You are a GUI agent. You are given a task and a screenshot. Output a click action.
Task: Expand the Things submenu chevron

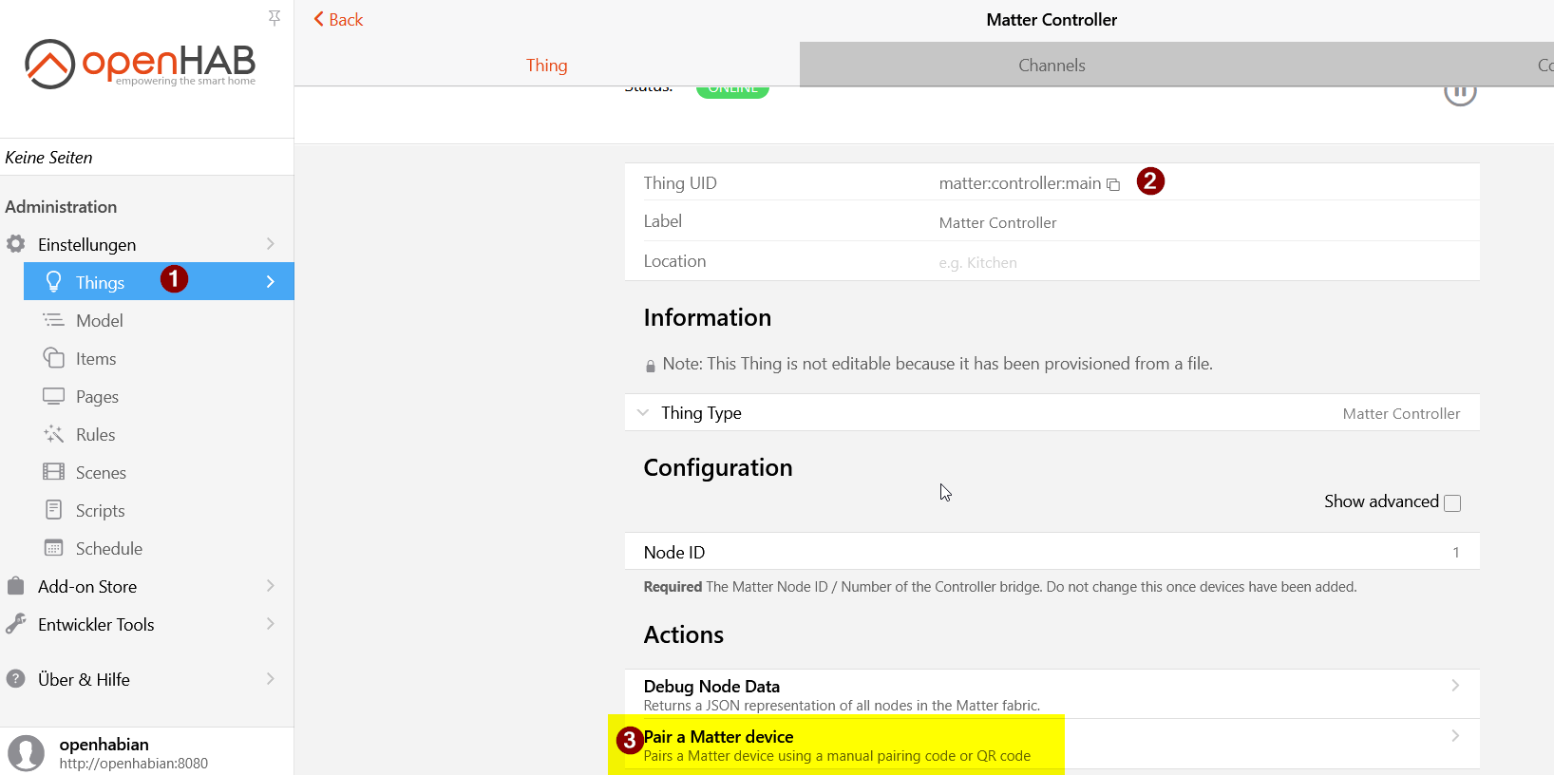pyautogui.click(x=271, y=282)
